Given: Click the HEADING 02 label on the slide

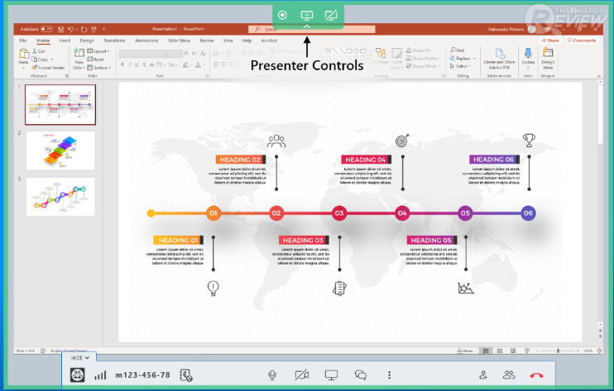Looking at the screenshot, I should pyautogui.click(x=241, y=160).
